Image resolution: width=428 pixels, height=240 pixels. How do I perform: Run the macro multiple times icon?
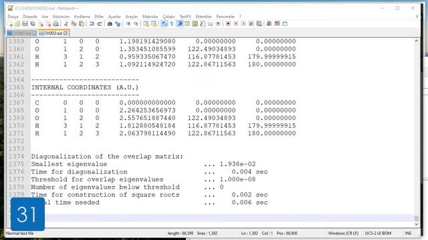[251, 24]
